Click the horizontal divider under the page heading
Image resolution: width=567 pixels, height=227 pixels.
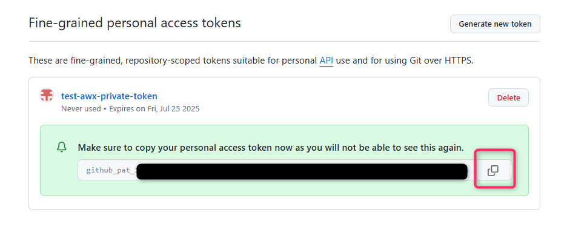click(x=284, y=42)
